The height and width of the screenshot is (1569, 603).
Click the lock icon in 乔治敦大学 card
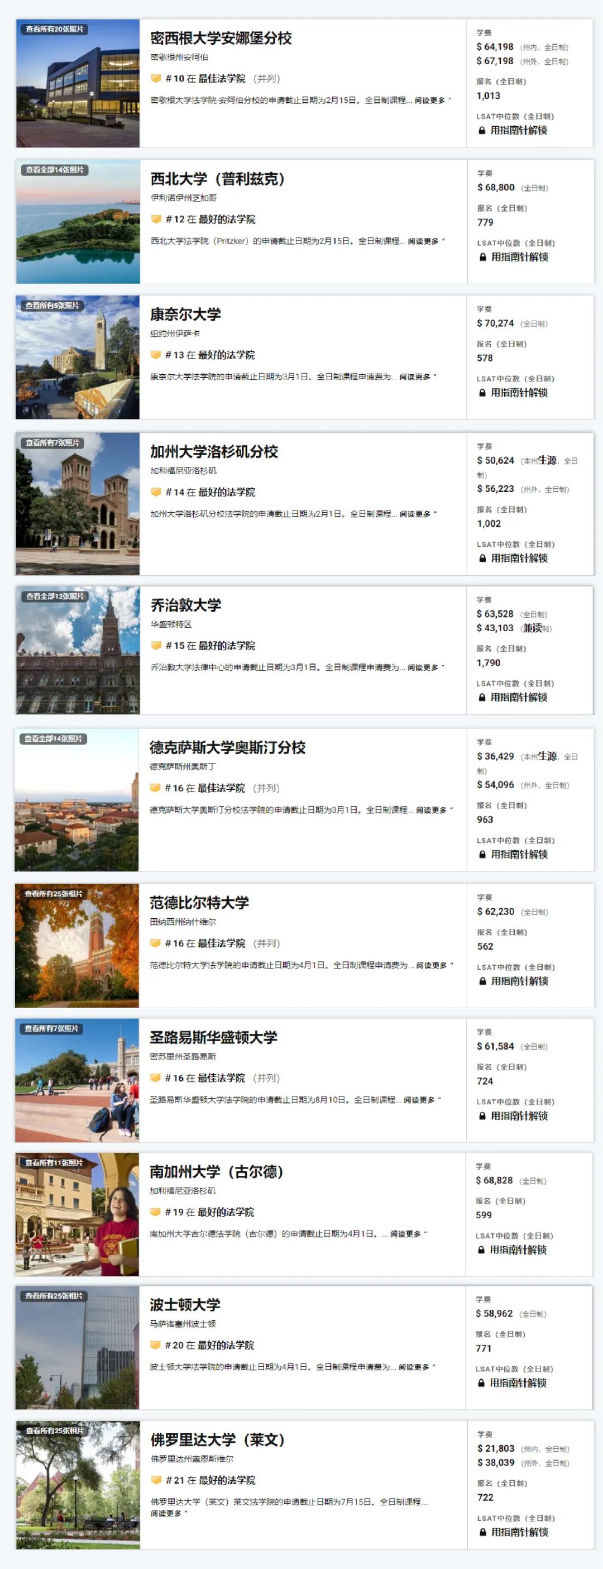pos(482,698)
